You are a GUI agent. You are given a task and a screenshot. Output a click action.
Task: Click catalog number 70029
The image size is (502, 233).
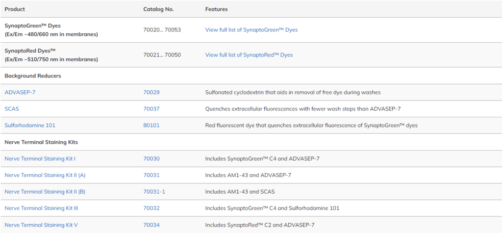(151, 92)
